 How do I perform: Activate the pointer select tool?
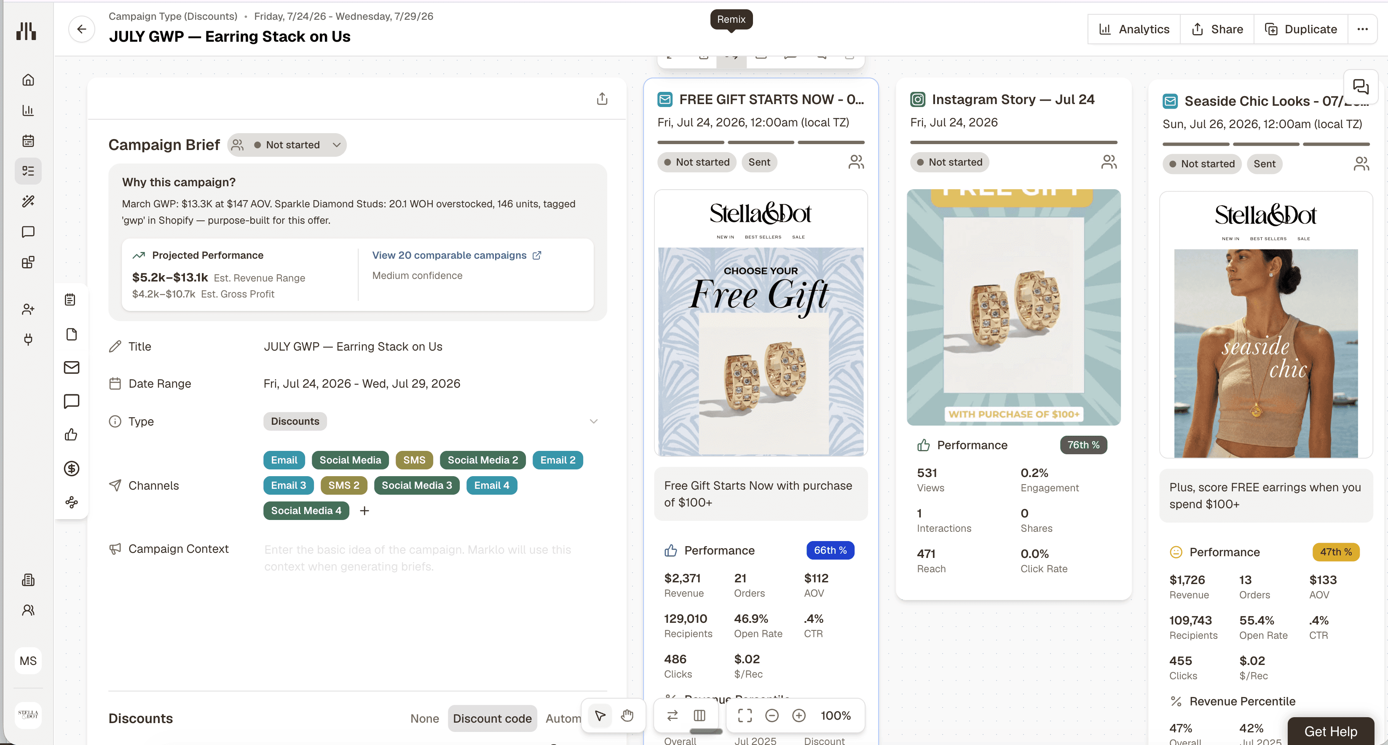(600, 716)
